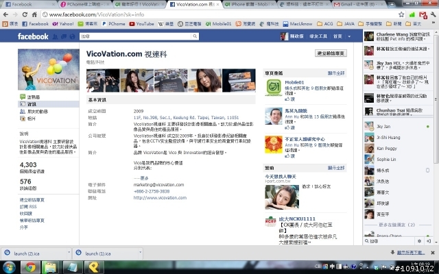Viewport: 439px width, 274px height.
Task: Bookmark this page with the star icon
Action: coord(401,14)
